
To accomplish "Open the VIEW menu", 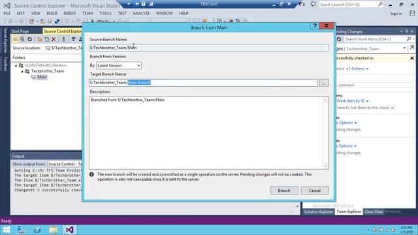I will (x=36, y=13).
